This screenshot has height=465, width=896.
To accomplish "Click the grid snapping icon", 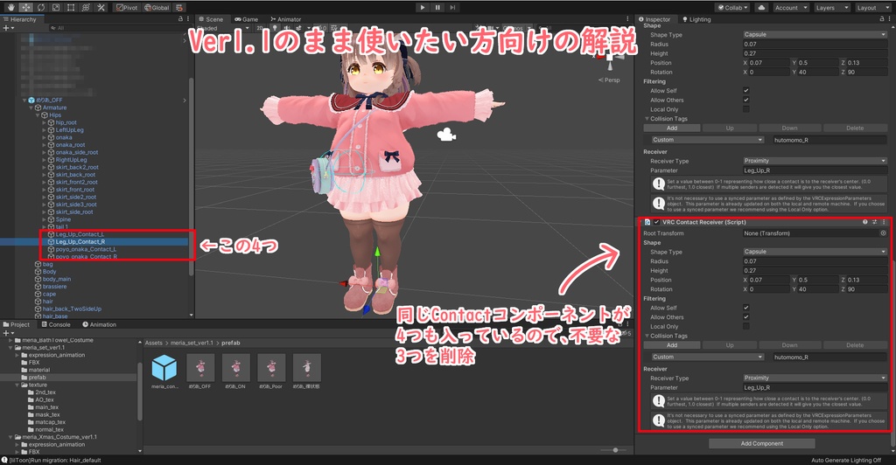I will [x=178, y=7].
